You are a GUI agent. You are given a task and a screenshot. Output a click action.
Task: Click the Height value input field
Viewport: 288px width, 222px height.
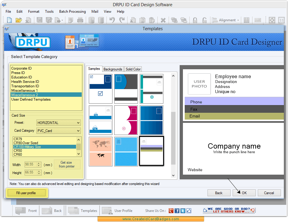pos(31,173)
